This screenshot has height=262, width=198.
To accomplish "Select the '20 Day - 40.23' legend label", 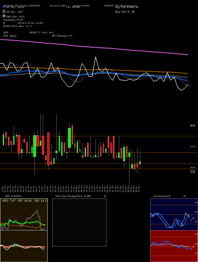I will coord(15,7).
